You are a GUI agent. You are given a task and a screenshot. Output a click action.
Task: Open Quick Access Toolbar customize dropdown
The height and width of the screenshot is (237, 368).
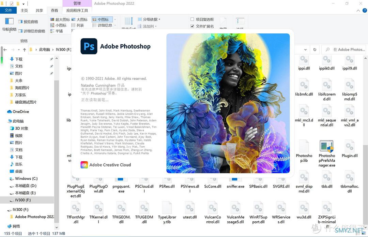(x=24, y=3)
